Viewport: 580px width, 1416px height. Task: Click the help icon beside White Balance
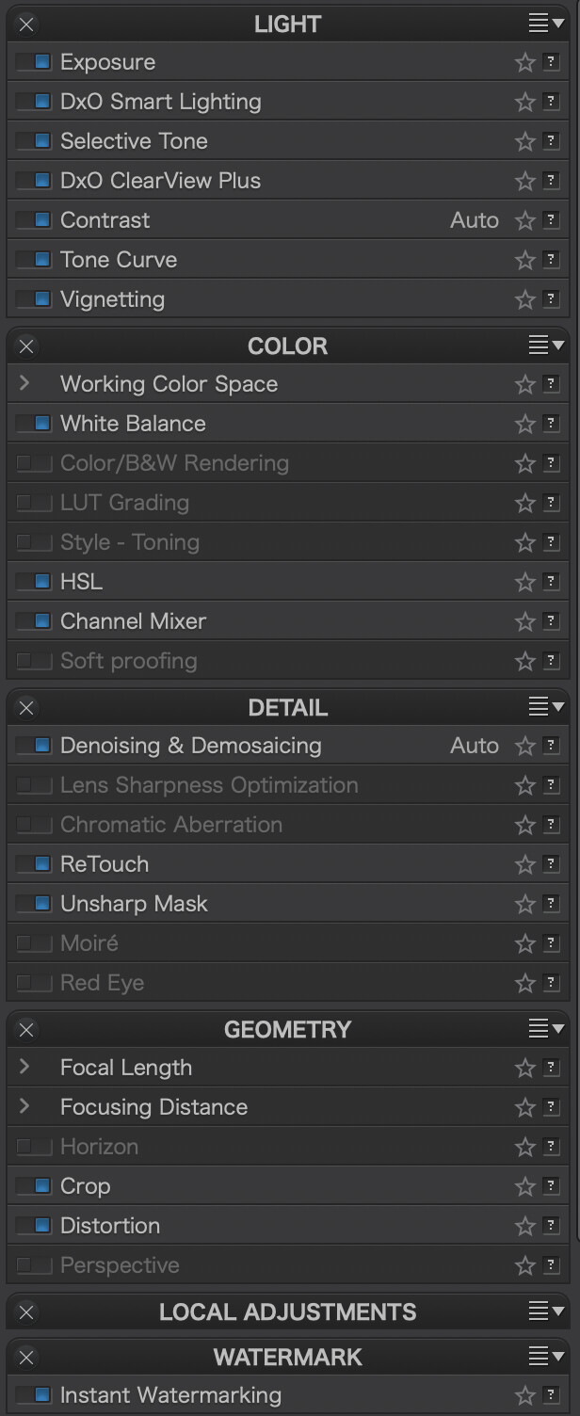tap(551, 424)
